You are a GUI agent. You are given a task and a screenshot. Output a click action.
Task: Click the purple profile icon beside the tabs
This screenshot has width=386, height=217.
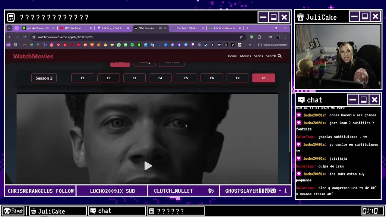click(17, 28)
